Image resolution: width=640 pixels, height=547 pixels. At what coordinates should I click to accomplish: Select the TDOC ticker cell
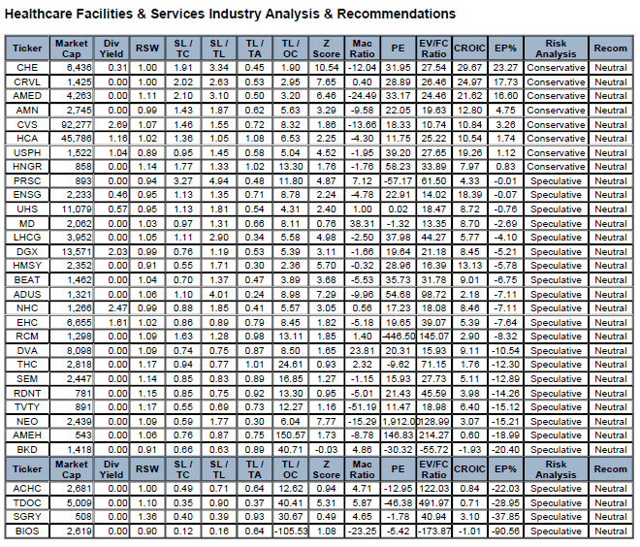point(27,503)
